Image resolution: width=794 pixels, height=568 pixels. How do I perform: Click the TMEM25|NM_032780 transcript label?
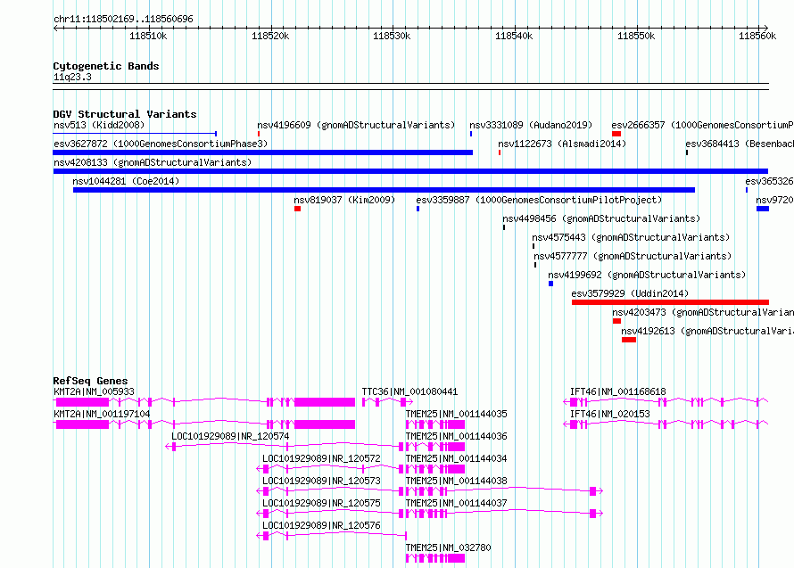tap(448, 547)
